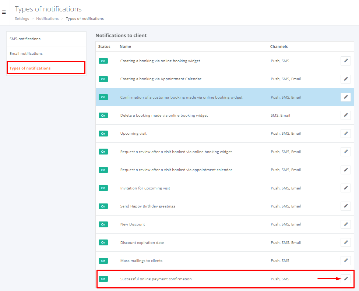Click edit pencil for 'Send Happy Birthday greetings'

(345, 206)
